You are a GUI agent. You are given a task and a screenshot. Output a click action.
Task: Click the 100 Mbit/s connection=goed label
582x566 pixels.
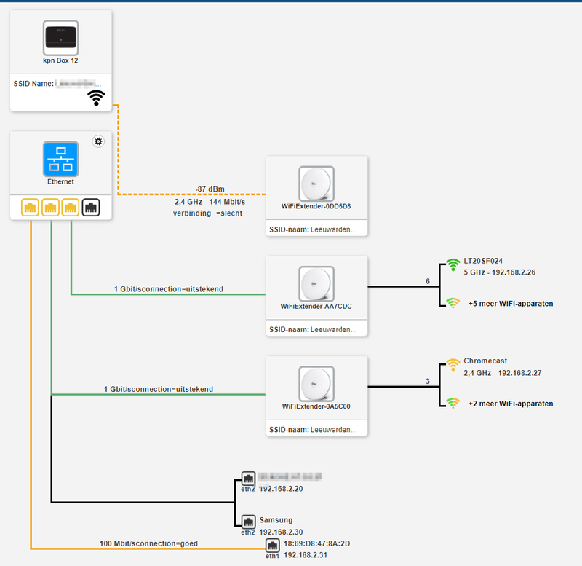(148, 543)
